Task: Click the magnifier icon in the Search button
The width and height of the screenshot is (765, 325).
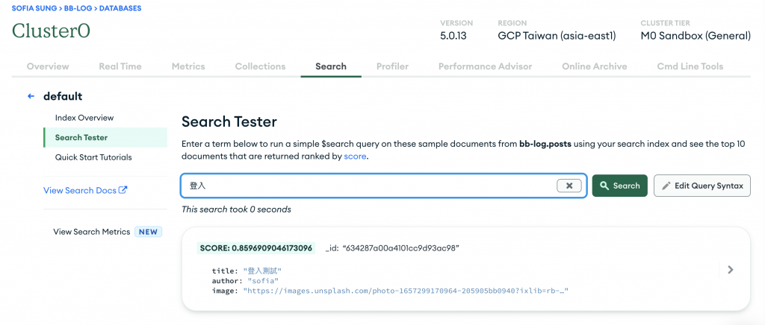Action: [604, 186]
